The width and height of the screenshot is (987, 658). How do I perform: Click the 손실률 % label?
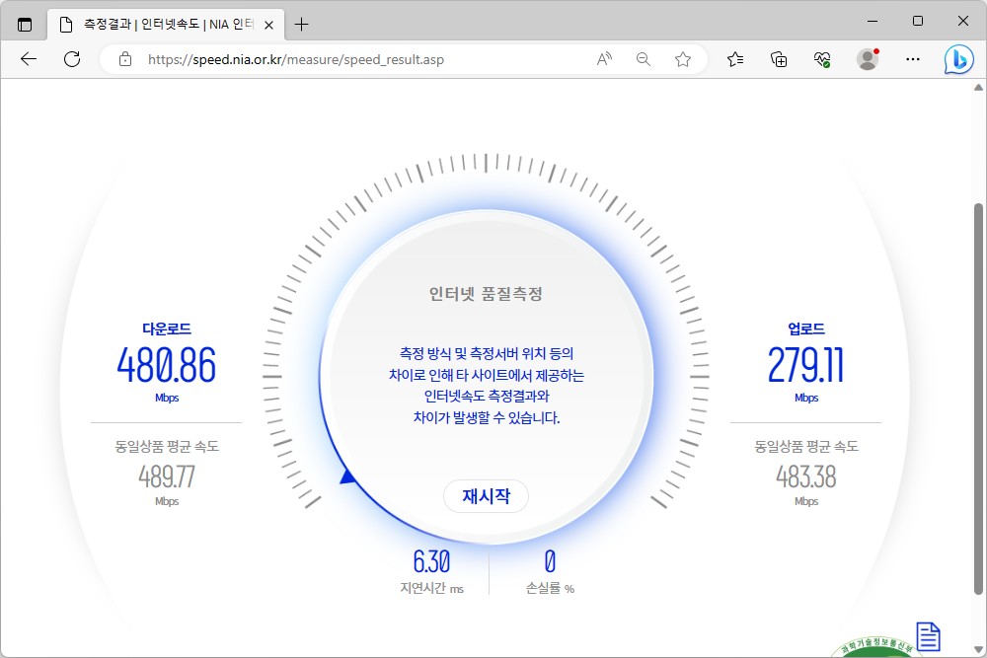click(x=550, y=588)
